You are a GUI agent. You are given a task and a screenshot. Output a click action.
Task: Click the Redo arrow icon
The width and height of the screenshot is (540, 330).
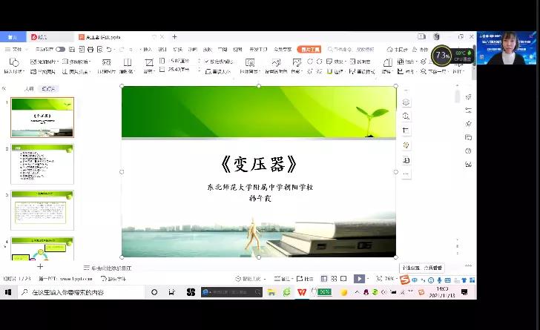coord(122,50)
